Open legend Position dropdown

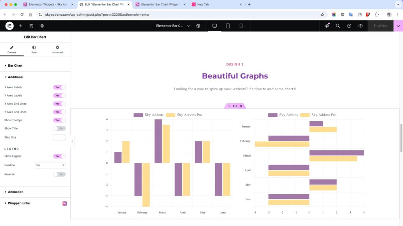(x=50, y=165)
